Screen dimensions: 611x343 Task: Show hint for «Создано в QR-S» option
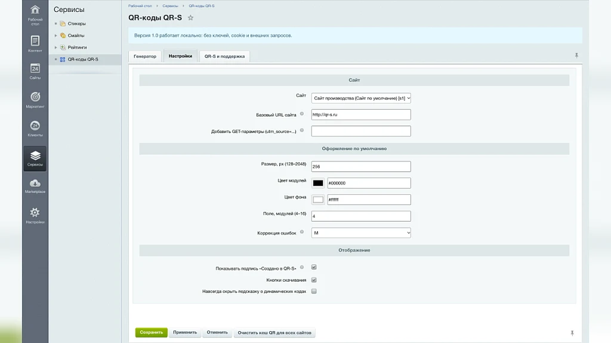click(301, 267)
